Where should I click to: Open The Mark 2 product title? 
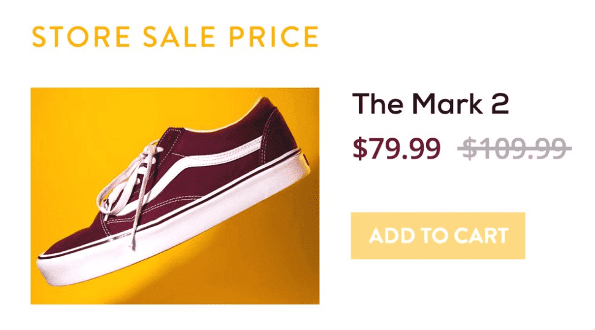430,104
